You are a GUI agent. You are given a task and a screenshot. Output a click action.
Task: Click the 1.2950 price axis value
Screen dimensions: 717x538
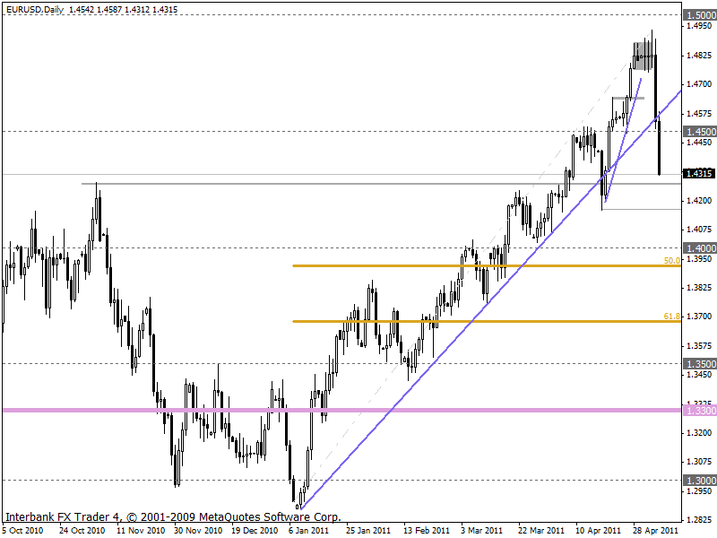[x=699, y=490]
